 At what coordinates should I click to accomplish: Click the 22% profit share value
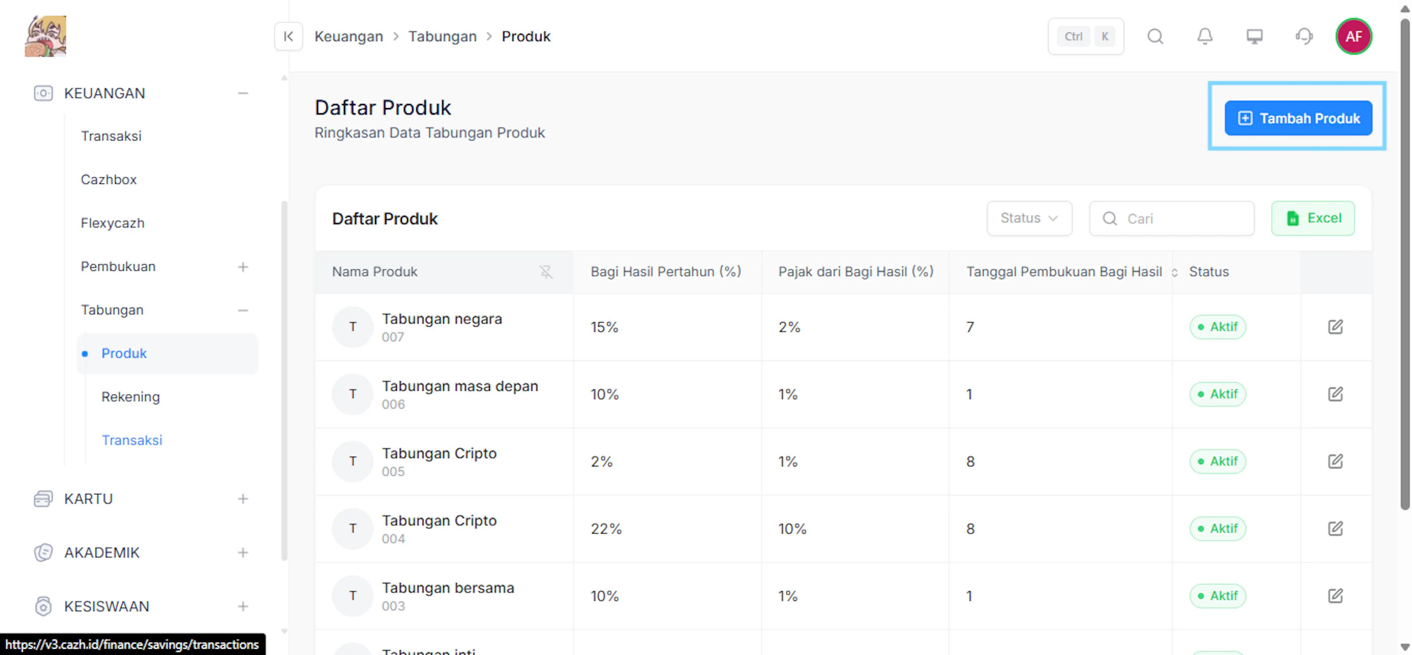pos(606,529)
